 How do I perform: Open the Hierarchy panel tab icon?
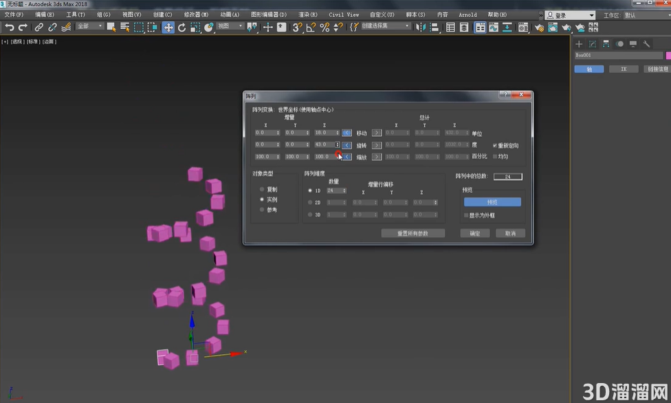pos(606,43)
